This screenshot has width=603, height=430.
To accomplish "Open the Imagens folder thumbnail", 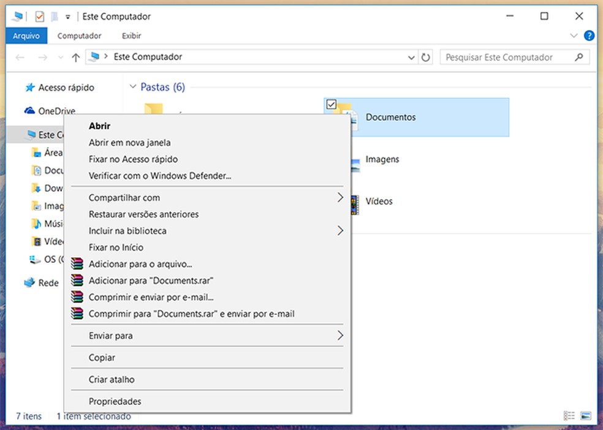I will [x=356, y=164].
